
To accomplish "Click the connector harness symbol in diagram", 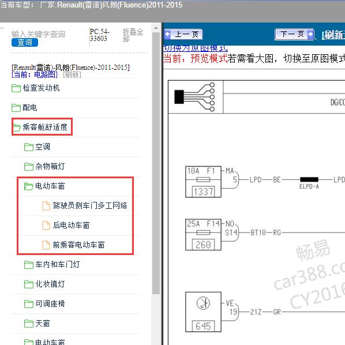I will click(195, 97).
